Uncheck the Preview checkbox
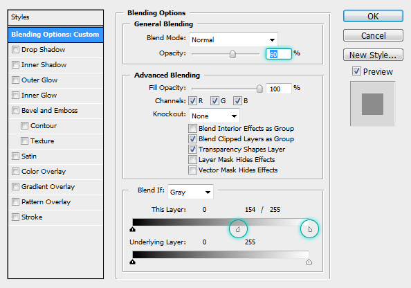This screenshot has height=288, width=411. click(x=356, y=71)
